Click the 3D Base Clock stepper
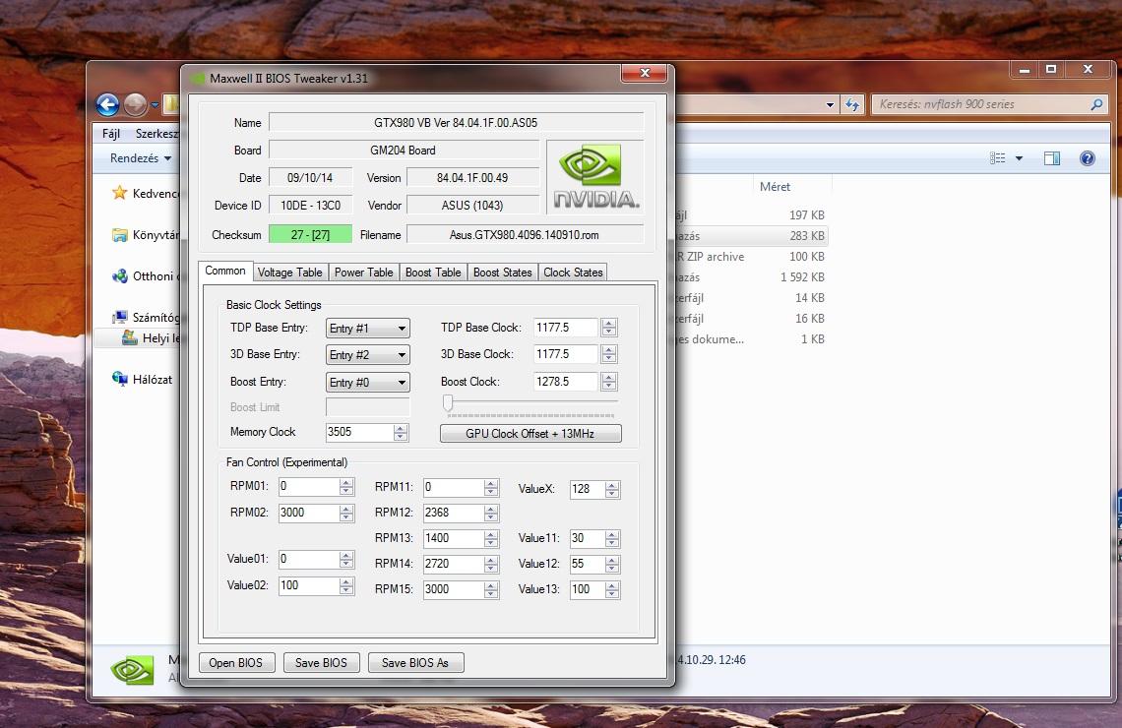The height and width of the screenshot is (728, 1122). [x=609, y=354]
